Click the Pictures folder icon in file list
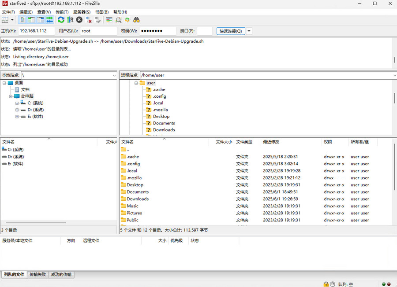Viewport: 397px width, 287px height. click(124, 213)
